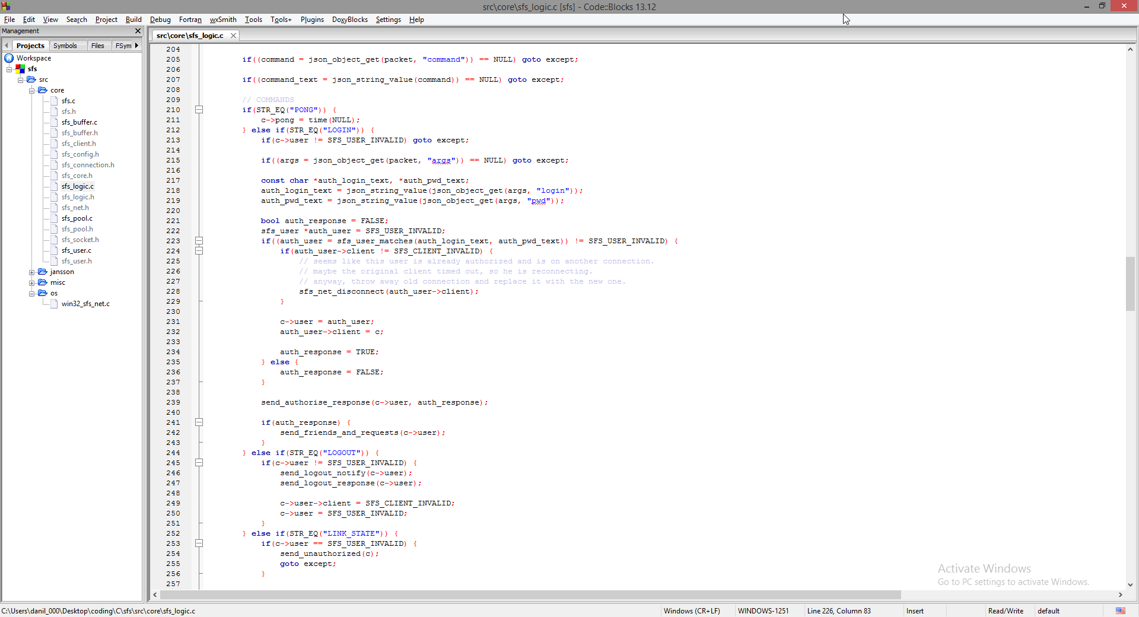Click the US flag language icon in status bar
Screen dimensions: 1139x617
coord(1120,610)
